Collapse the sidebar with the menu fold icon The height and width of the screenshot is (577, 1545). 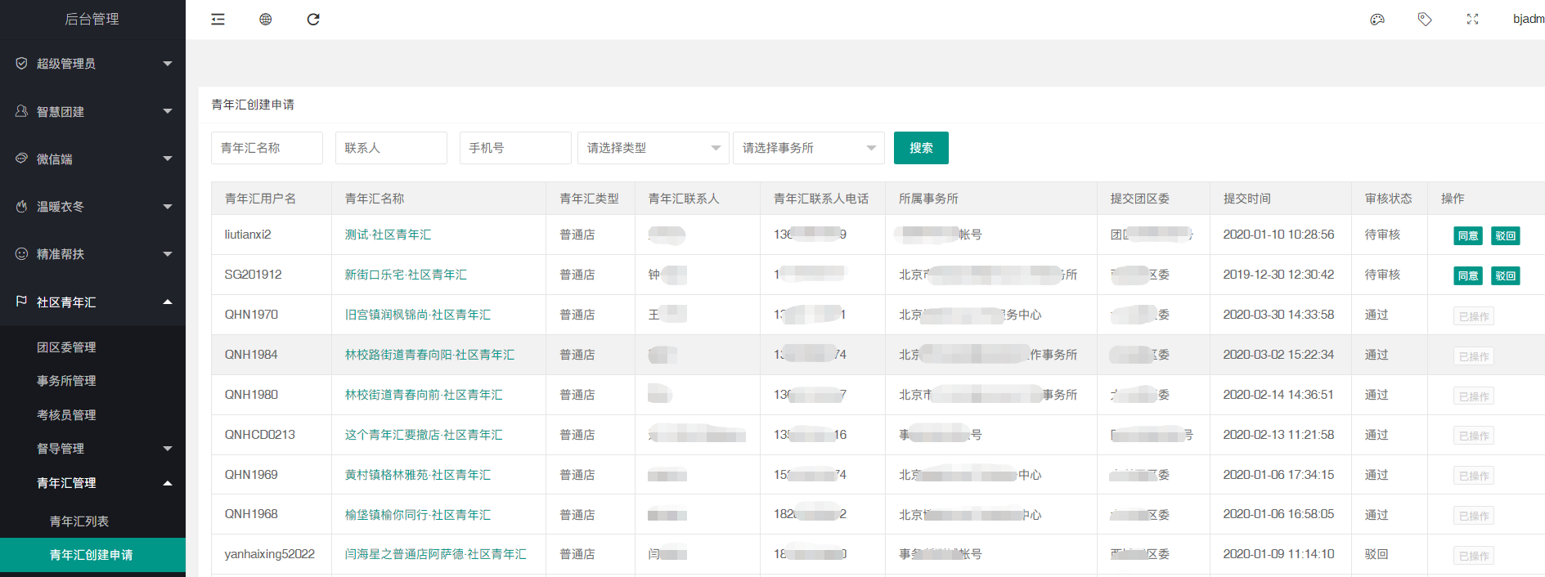coord(218,20)
